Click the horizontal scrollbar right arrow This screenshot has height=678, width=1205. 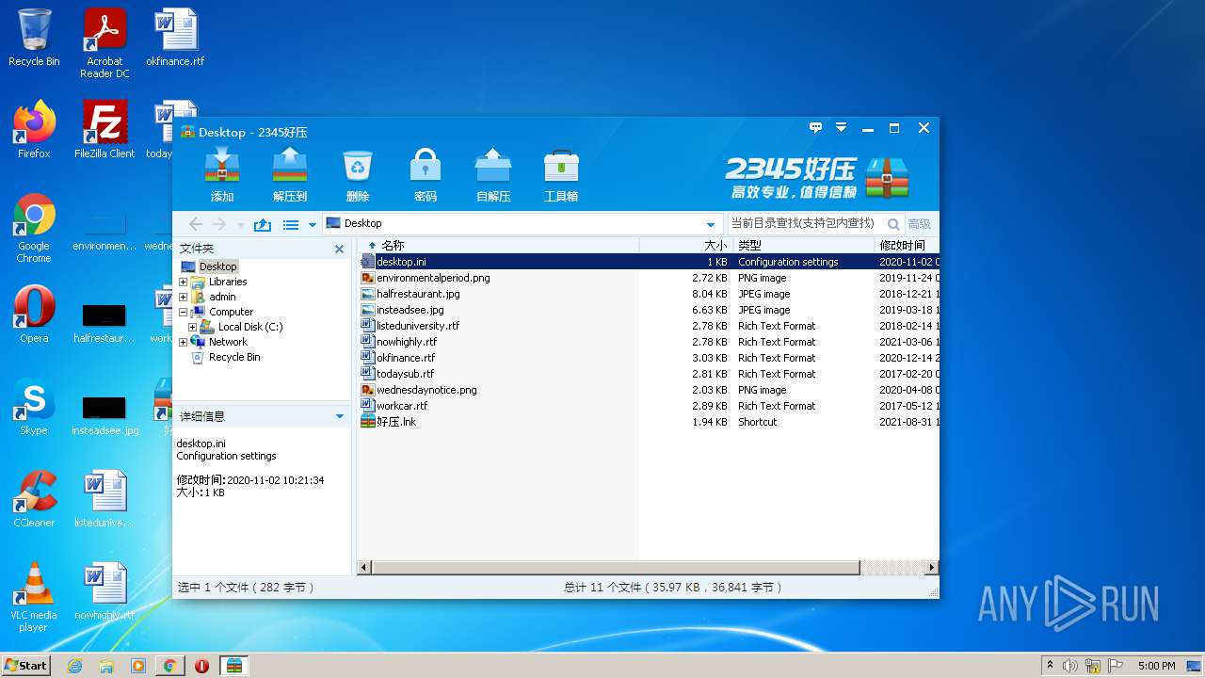click(x=932, y=568)
